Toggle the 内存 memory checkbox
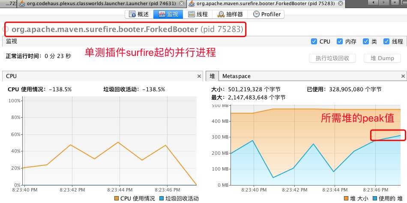Viewport: 407px width, 203px height. pos(339,41)
